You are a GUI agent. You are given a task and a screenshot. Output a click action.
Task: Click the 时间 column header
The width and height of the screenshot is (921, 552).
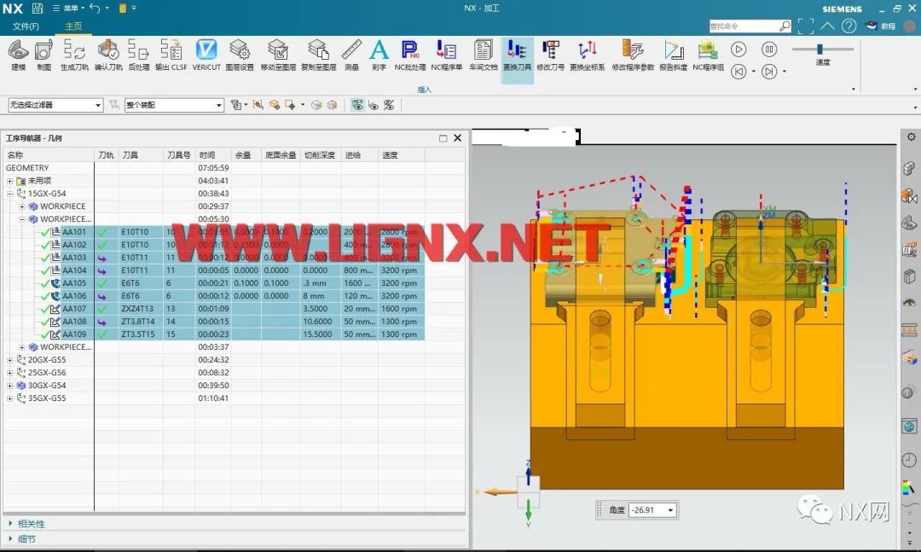[212, 155]
